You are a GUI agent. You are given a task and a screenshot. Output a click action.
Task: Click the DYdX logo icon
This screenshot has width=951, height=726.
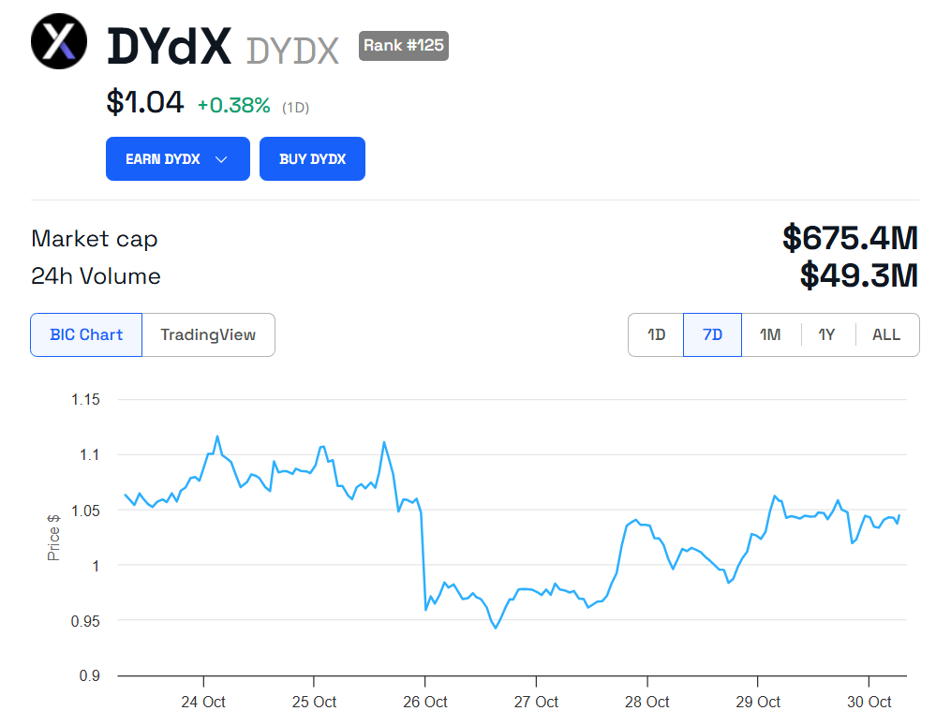click(x=59, y=41)
